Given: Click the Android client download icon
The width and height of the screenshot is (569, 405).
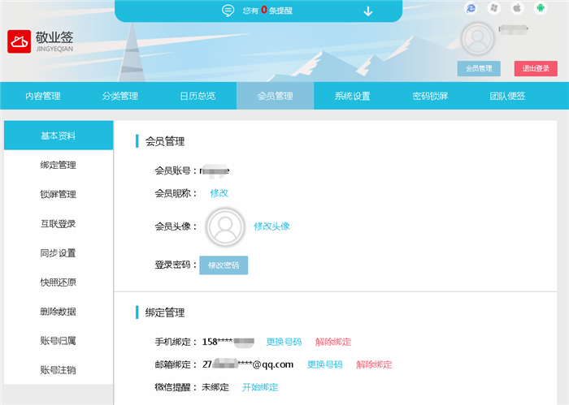Looking at the screenshot, I should [539, 7].
